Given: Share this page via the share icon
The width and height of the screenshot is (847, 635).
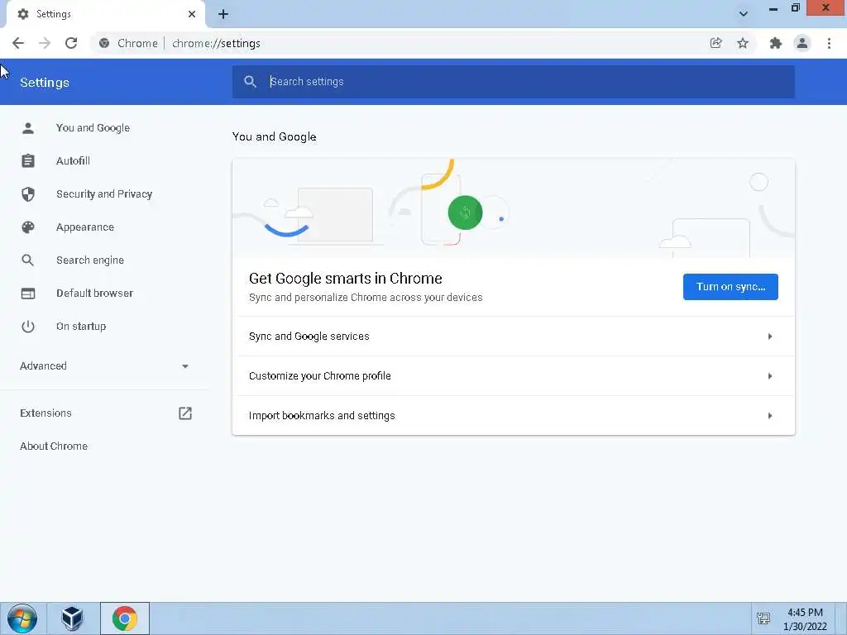Looking at the screenshot, I should (715, 43).
